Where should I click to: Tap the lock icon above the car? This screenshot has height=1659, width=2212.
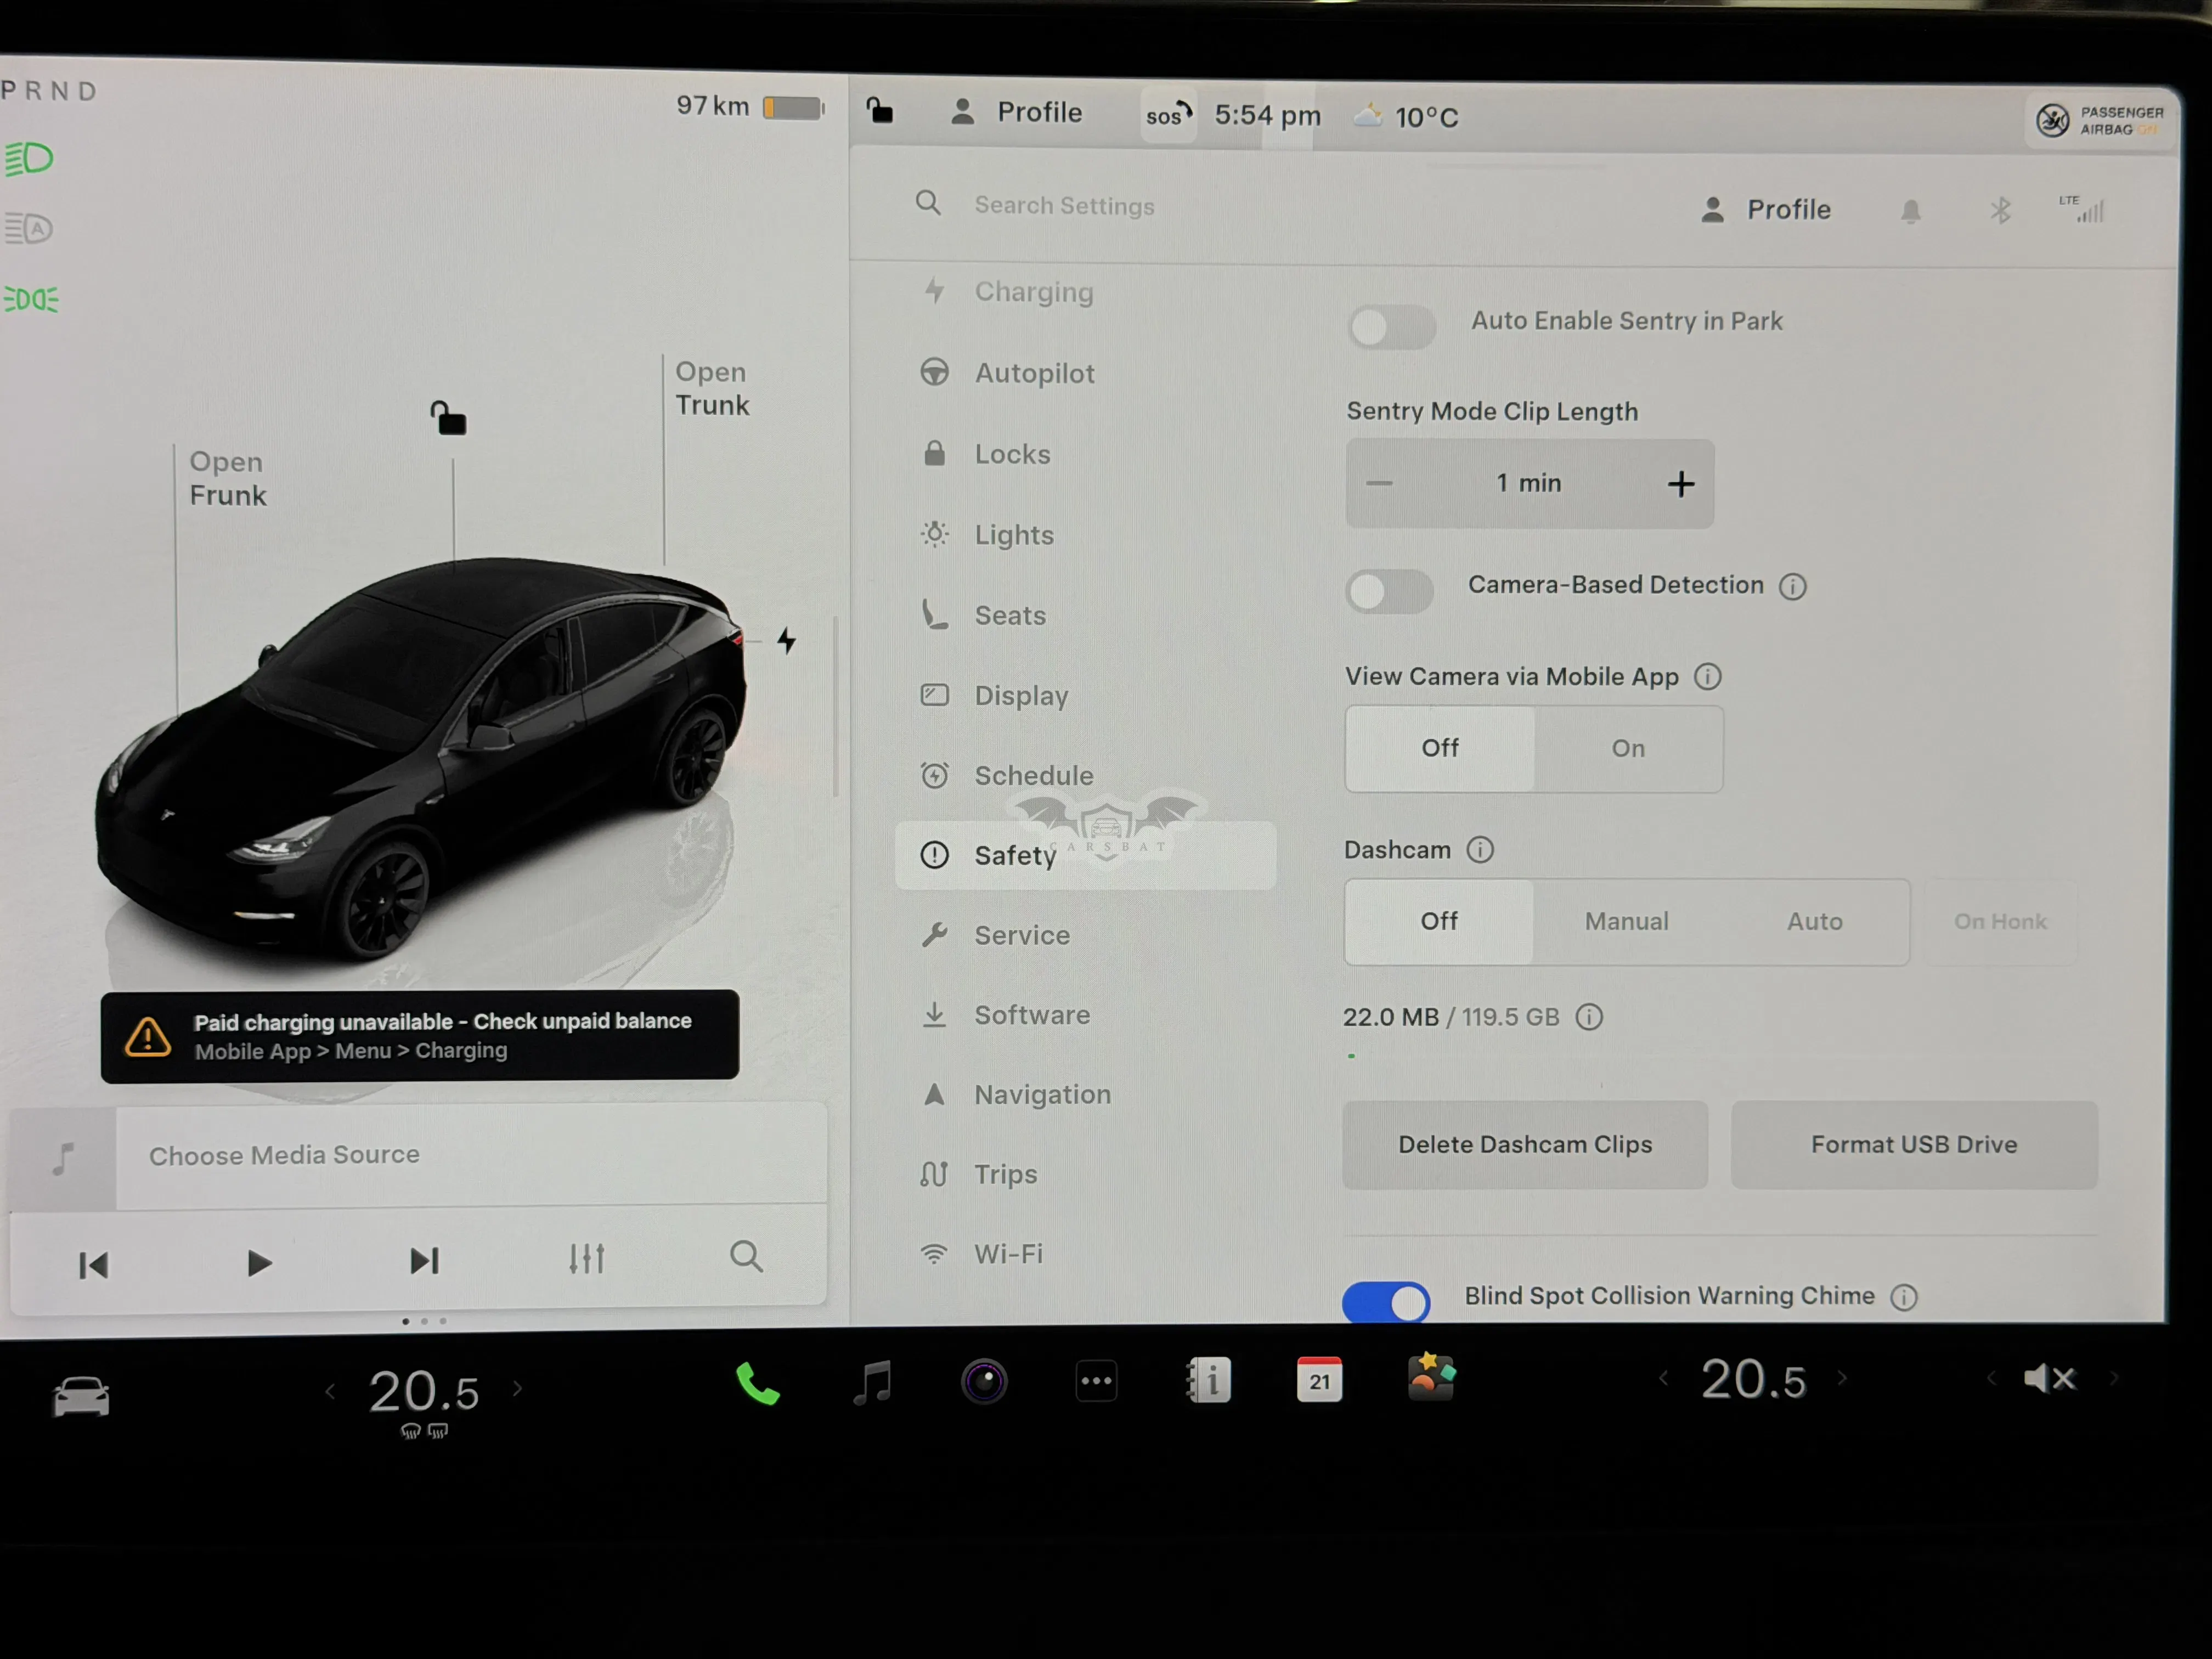(x=448, y=418)
